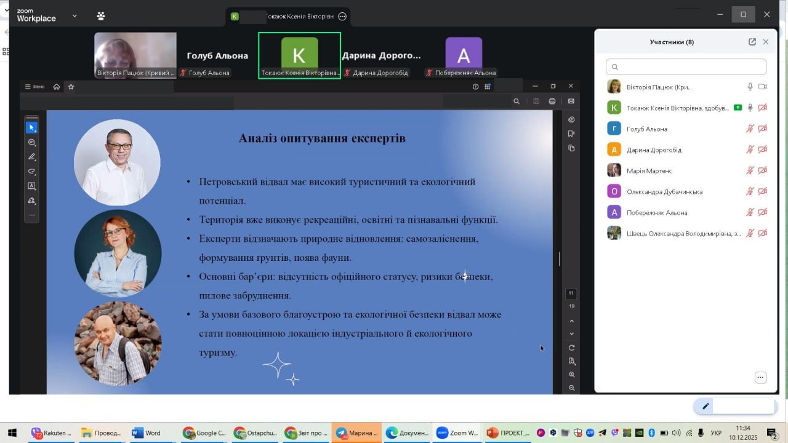Image resolution: width=788 pixels, height=443 pixels.
Task: Zoom in on the PDF page
Action: click(x=572, y=375)
